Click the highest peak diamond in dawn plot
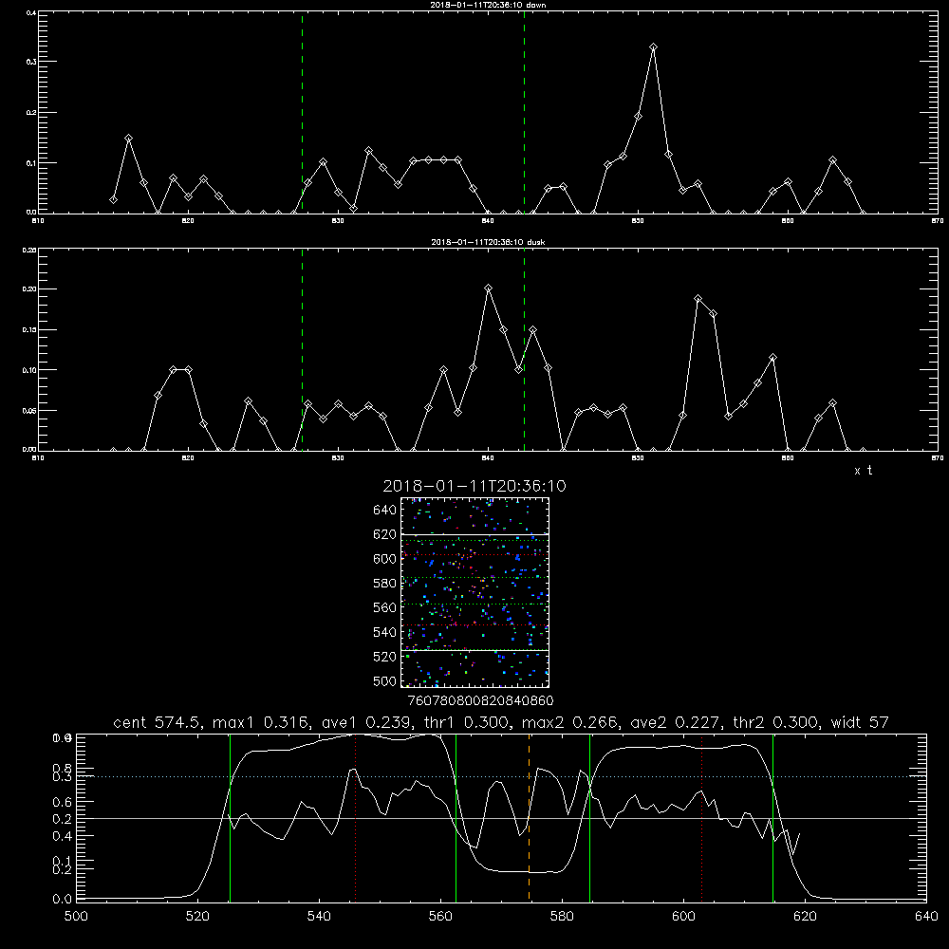The height and width of the screenshot is (949, 949). (653, 47)
